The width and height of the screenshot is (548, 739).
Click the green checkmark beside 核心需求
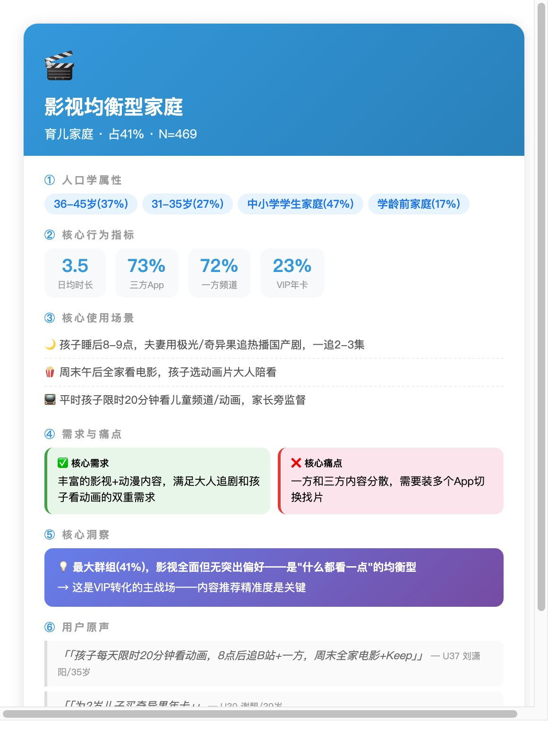point(63,463)
